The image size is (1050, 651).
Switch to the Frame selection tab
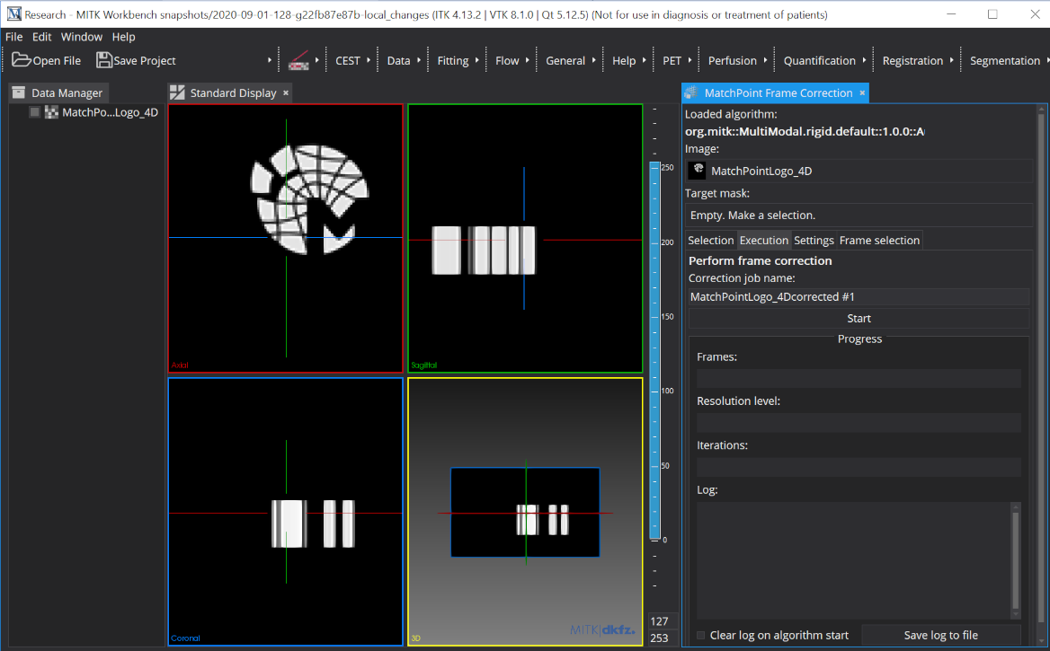[x=879, y=240]
